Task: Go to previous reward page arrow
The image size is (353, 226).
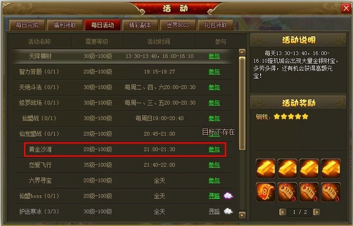Action: [x=283, y=211]
